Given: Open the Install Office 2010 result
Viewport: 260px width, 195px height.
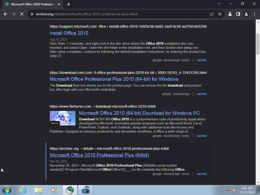Looking at the screenshot, I should (x=69, y=33).
